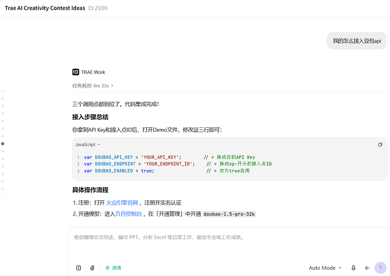Change the JavaScript language dropdown
Image resolution: width=390 pixels, height=276 pixels.
(x=88, y=145)
